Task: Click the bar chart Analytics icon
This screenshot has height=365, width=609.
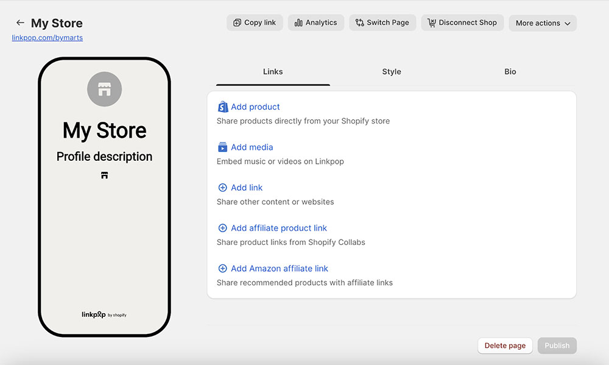Action: pos(298,23)
